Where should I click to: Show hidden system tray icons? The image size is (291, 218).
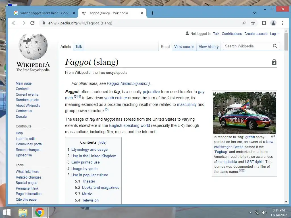pos(251,213)
